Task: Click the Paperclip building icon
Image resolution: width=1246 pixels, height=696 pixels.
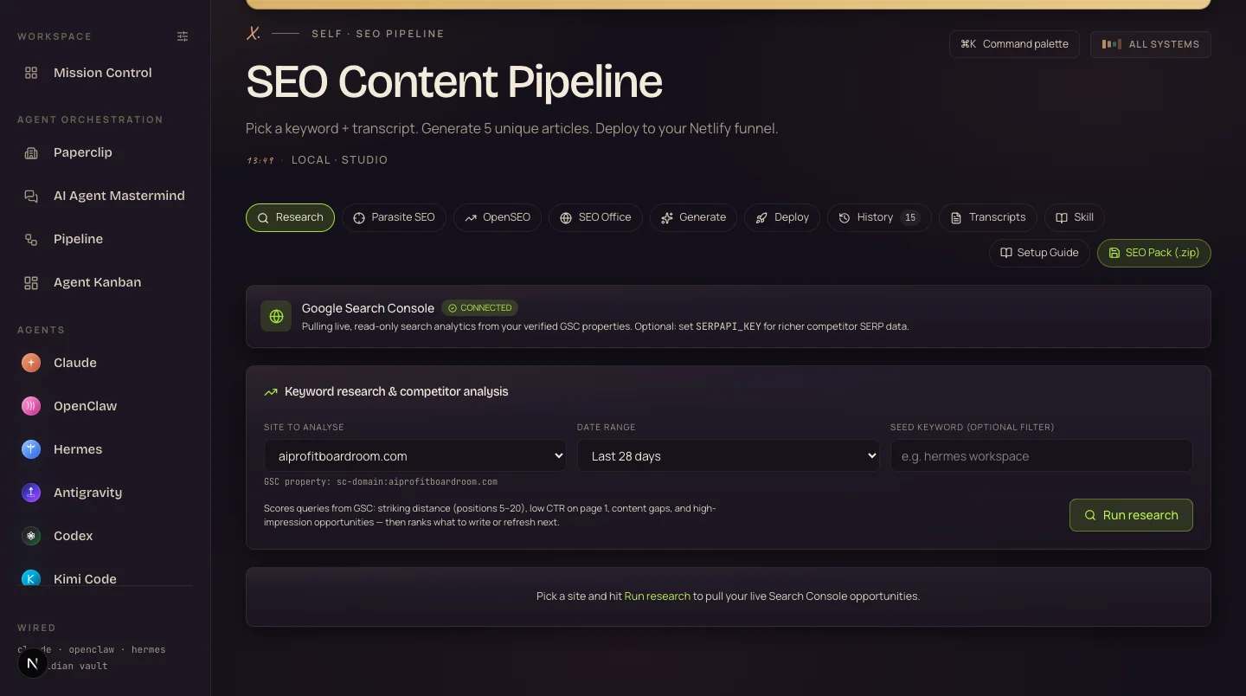Action: tap(31, 152)
